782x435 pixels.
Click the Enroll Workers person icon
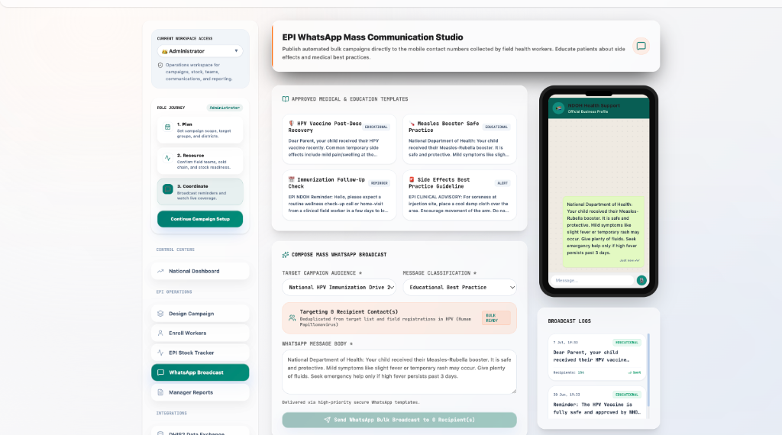(160, 333)
